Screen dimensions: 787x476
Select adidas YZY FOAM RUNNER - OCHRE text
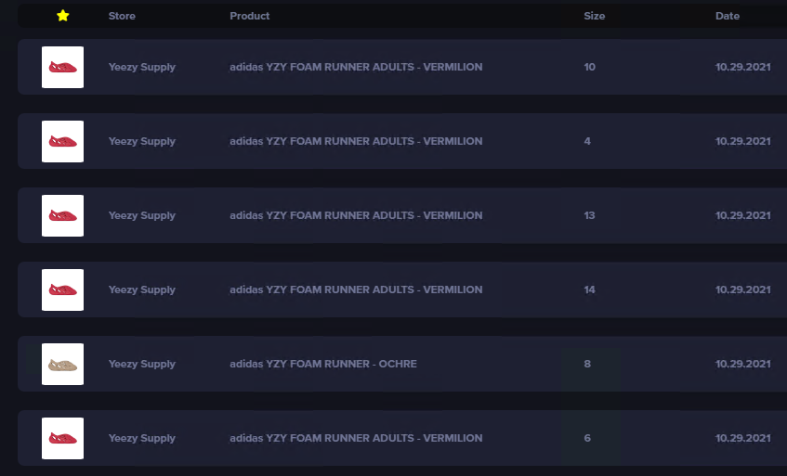point(323,364)
